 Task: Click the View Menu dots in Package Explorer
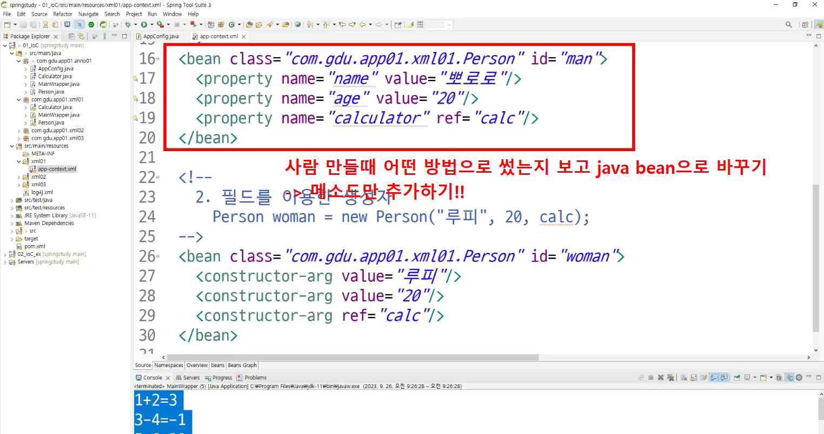(104, 36)
